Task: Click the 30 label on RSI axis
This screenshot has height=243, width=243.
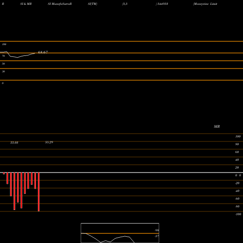Action: [3, 71]
